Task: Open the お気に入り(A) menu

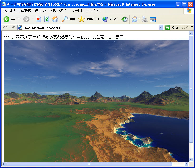Action: (59, 11)
